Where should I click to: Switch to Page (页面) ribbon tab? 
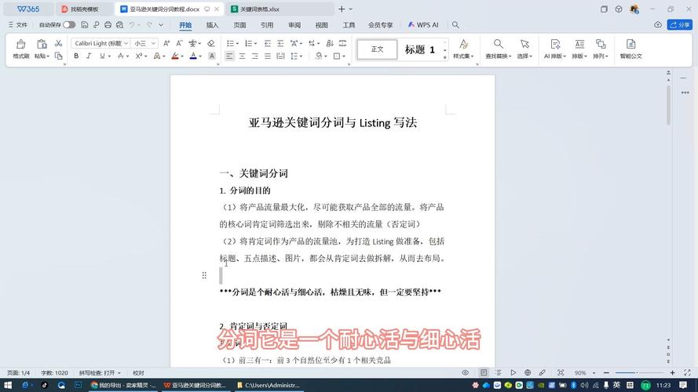coord(239,25)
